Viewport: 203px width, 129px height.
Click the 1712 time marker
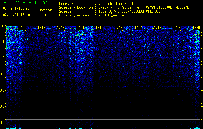click(41, 28)
